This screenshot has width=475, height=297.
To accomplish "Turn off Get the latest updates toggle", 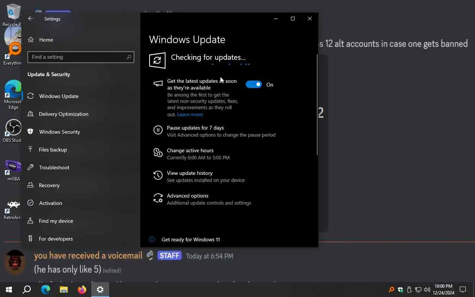I will 254,85.
